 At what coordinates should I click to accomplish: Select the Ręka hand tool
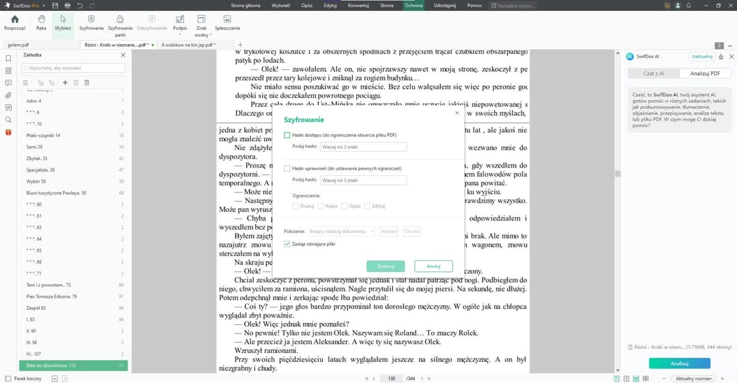click(x=41, y=20)
